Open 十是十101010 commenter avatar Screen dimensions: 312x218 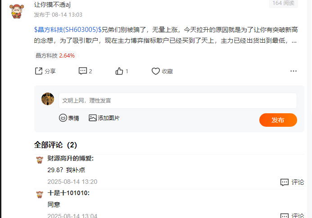(x=40, y=195)
